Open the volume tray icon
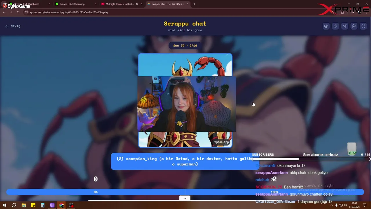Image resolution: width=371 pixels, height=209 pixels. coord(345,205)
